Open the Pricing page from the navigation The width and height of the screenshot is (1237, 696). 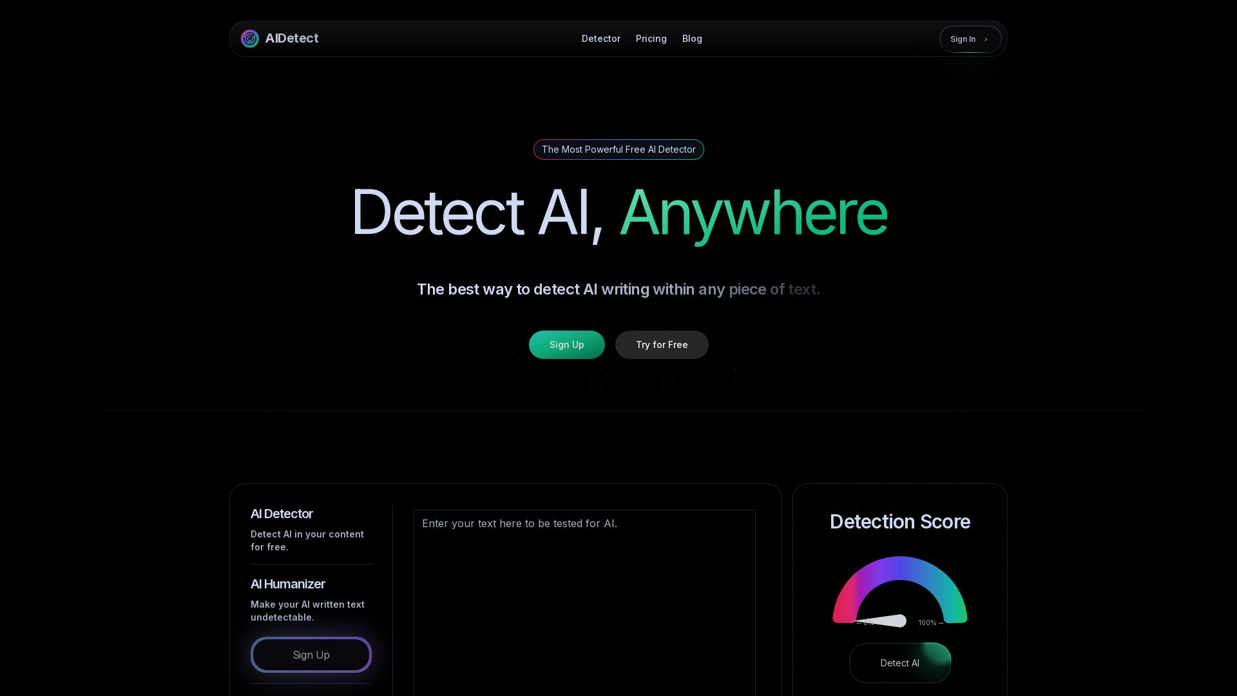[x=651, y=39]
